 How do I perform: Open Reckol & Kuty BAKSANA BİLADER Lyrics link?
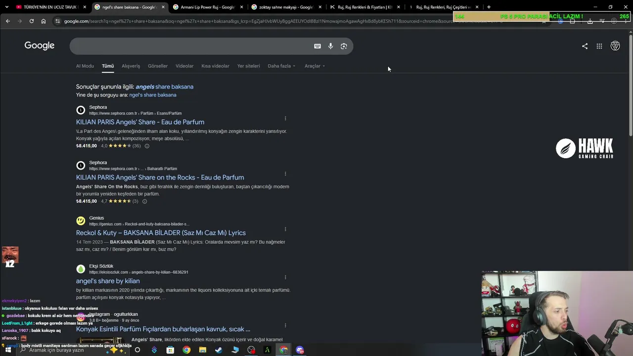click(161, 233)
